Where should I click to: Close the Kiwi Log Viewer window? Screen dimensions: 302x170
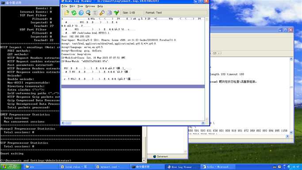coord(206,1)
